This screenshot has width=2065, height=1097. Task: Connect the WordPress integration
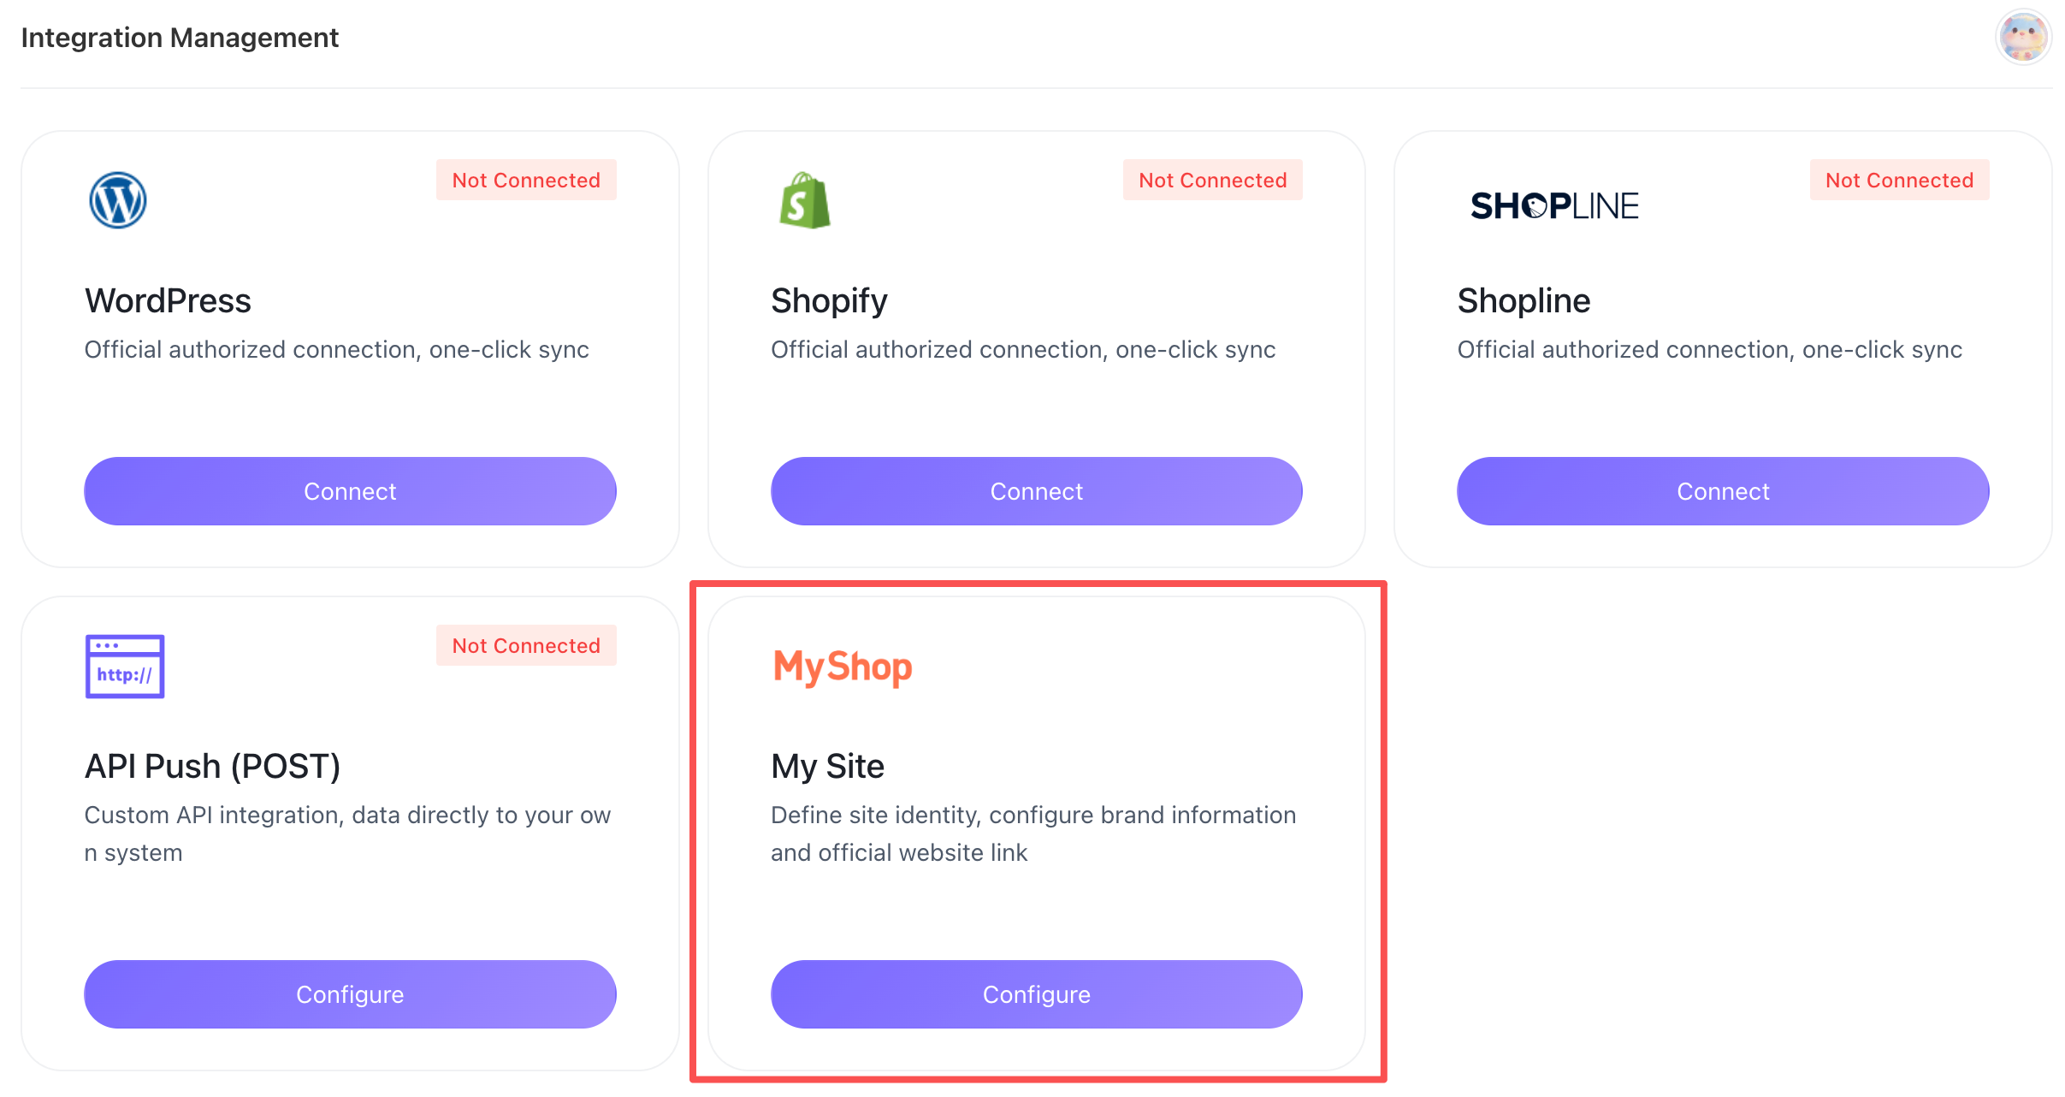point(350,491)
